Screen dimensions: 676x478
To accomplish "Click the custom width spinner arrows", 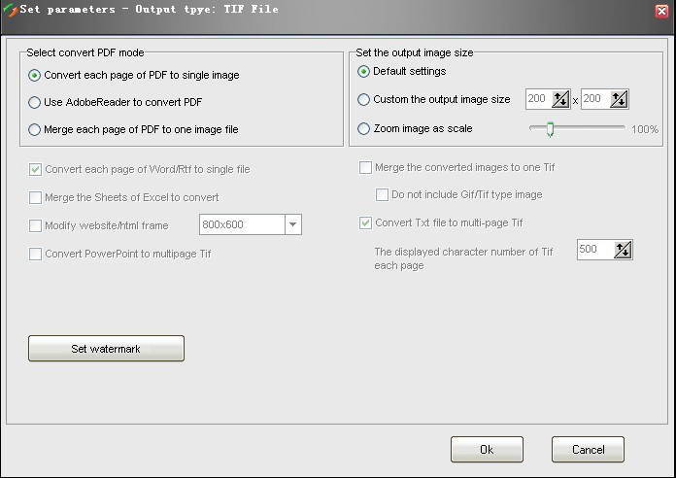I will click(561, 99).
